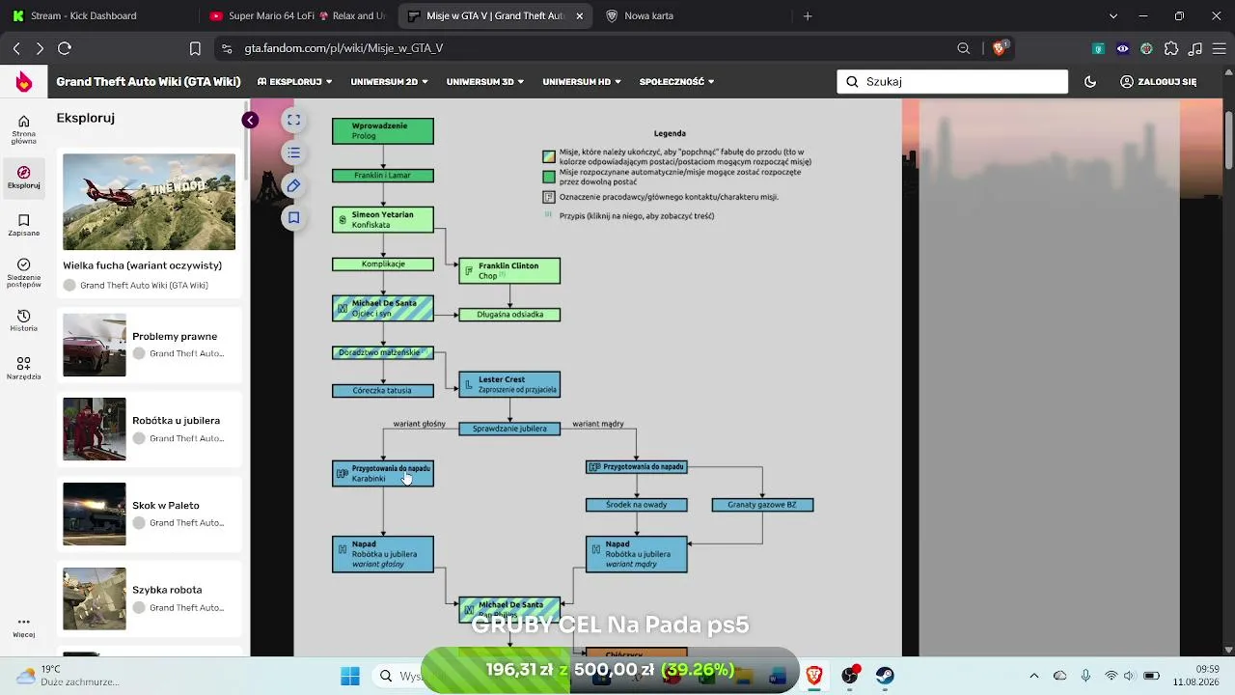Expand the UNIWERSUM 2D menu
Viewport: 1235px width, 695px height.
click(389, 82)
